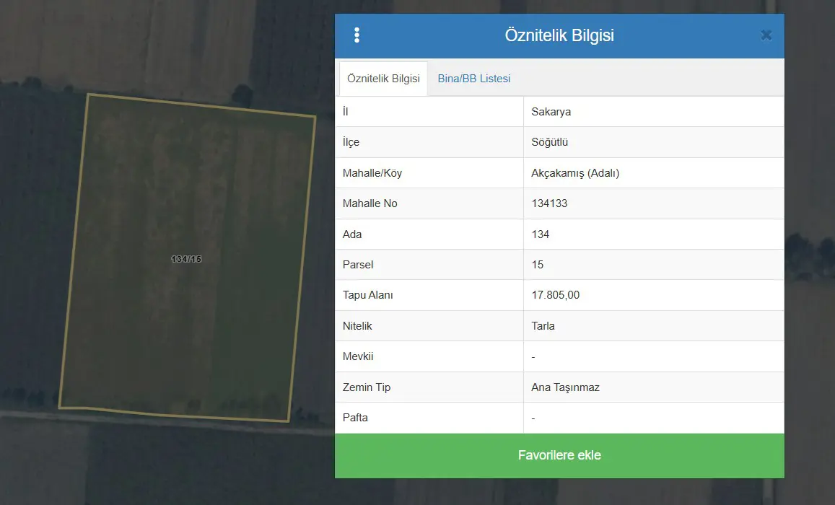Viewport: 835px width, 505px height.
Task: Click the Favorilere ekle button
Action: coord(559,455)
